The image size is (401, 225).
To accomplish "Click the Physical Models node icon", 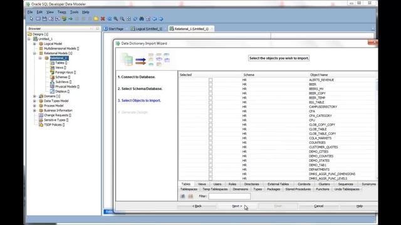I will click(x=52, y=86).
